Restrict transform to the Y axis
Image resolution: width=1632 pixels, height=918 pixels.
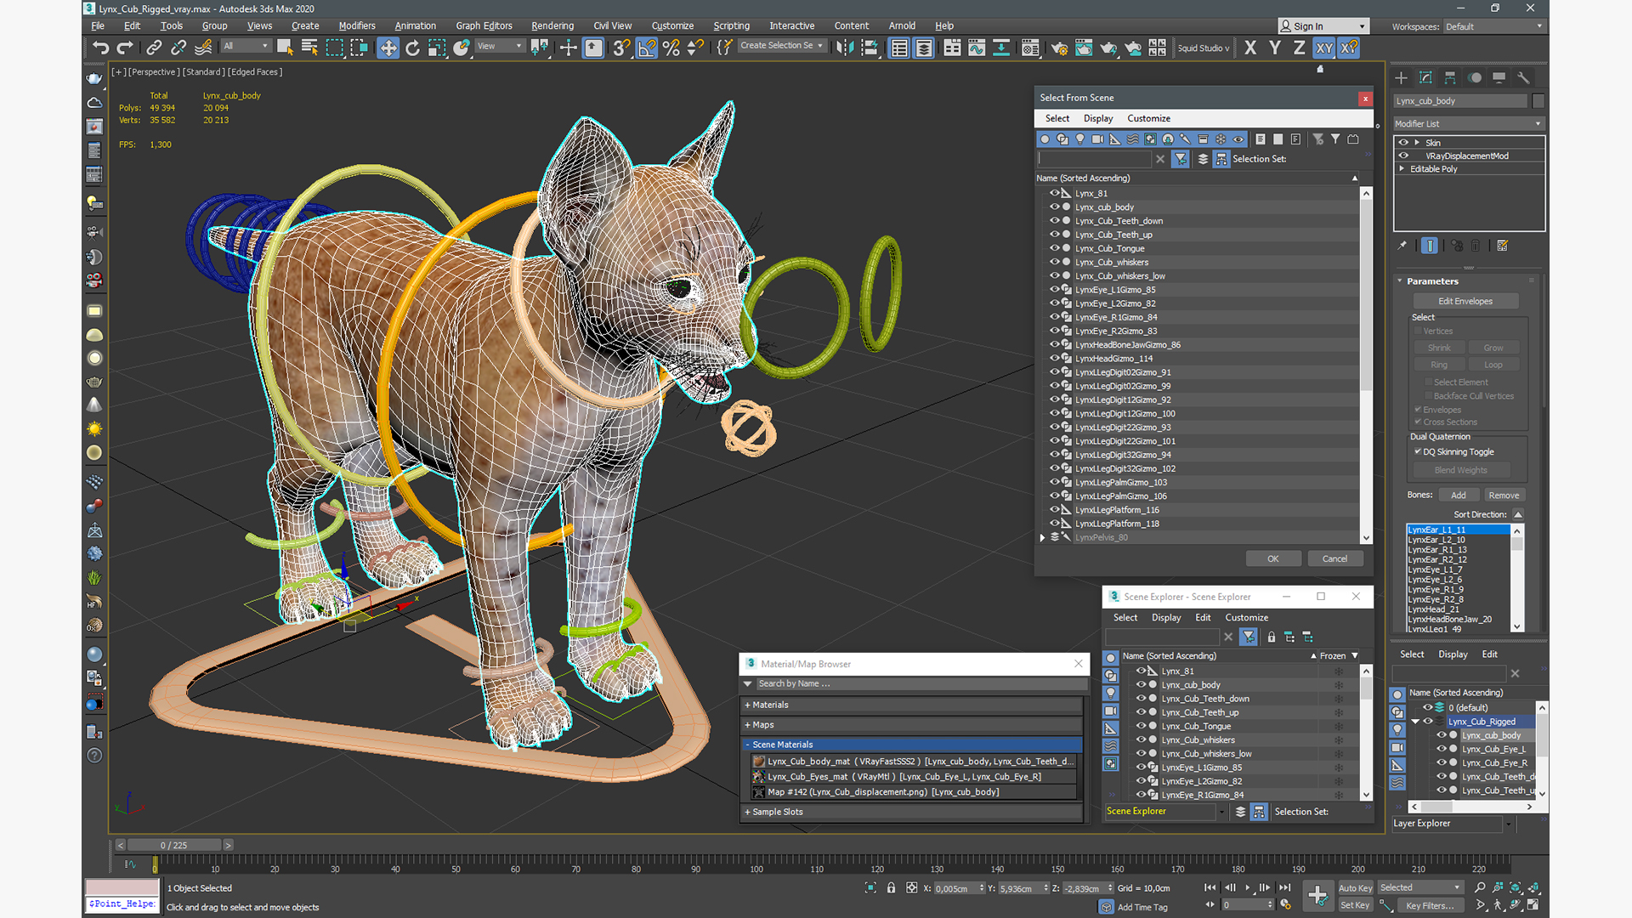1275,48
